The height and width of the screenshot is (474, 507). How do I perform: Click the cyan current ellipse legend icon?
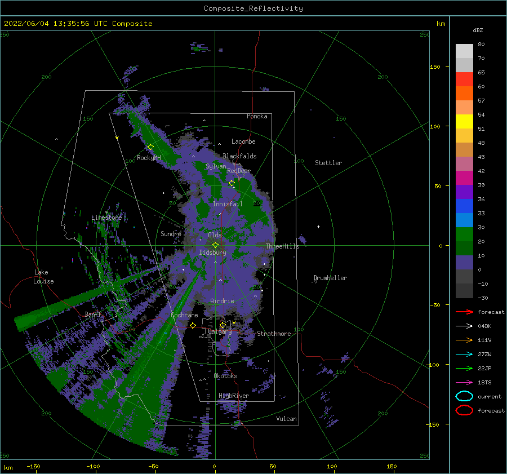click(x=464, y=396)
